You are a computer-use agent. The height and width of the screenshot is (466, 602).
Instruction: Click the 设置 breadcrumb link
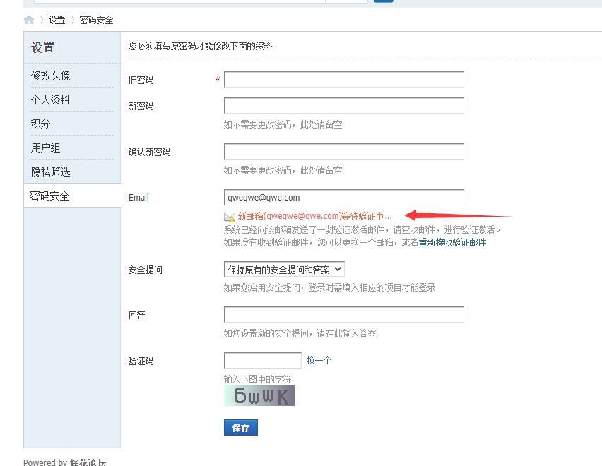tap(57, 20)
